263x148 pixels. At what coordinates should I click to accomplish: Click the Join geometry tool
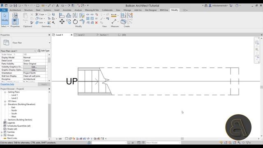tap(39, 23)
